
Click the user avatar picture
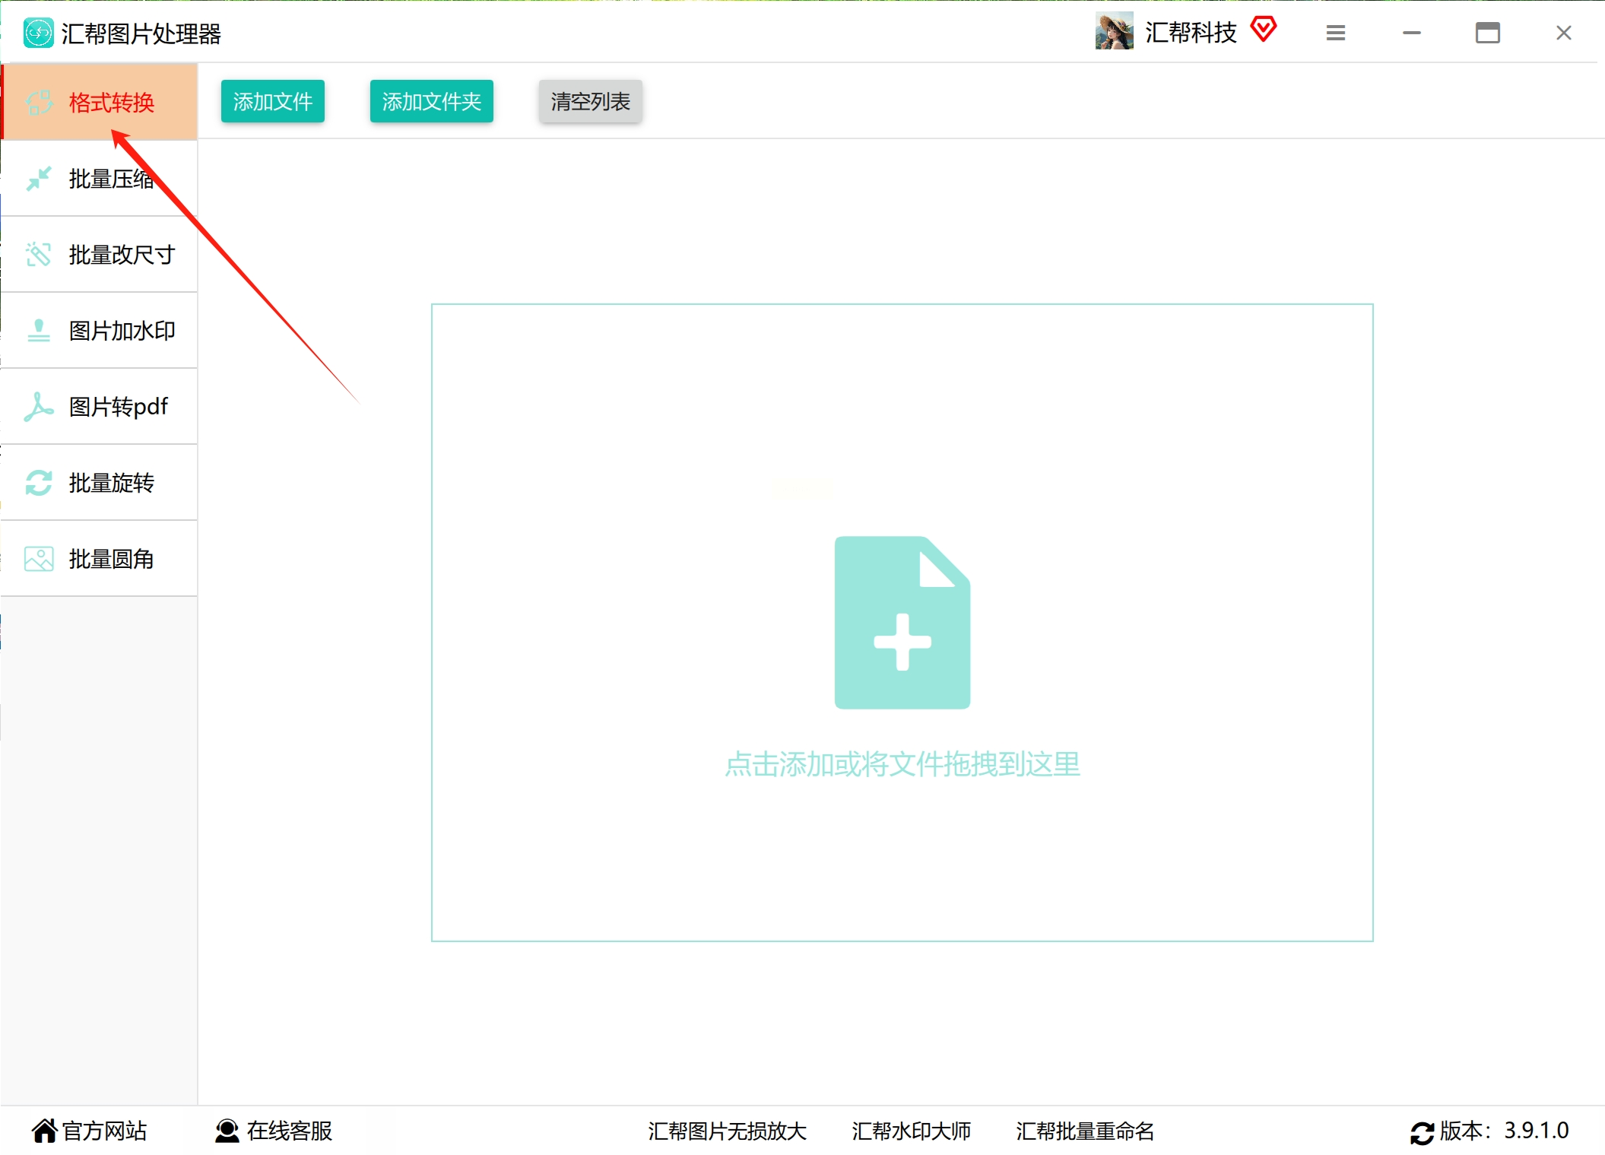point(1114,32)
